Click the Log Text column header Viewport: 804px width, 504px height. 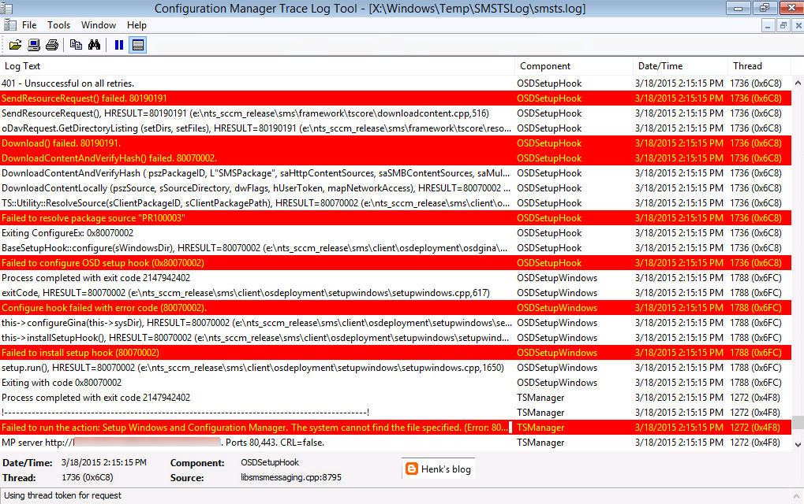pyautogui.click(x=257, y=66)
